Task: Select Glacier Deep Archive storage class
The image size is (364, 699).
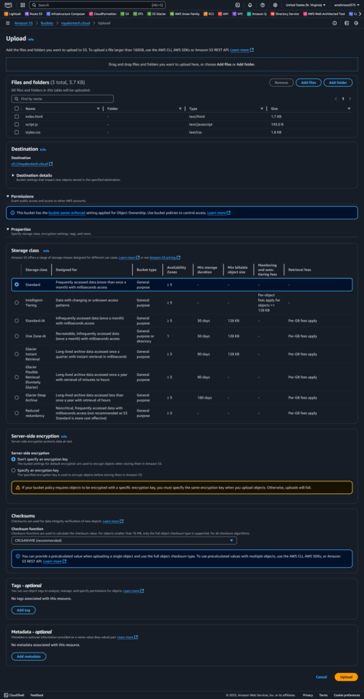Action: [x=16, y=397]
